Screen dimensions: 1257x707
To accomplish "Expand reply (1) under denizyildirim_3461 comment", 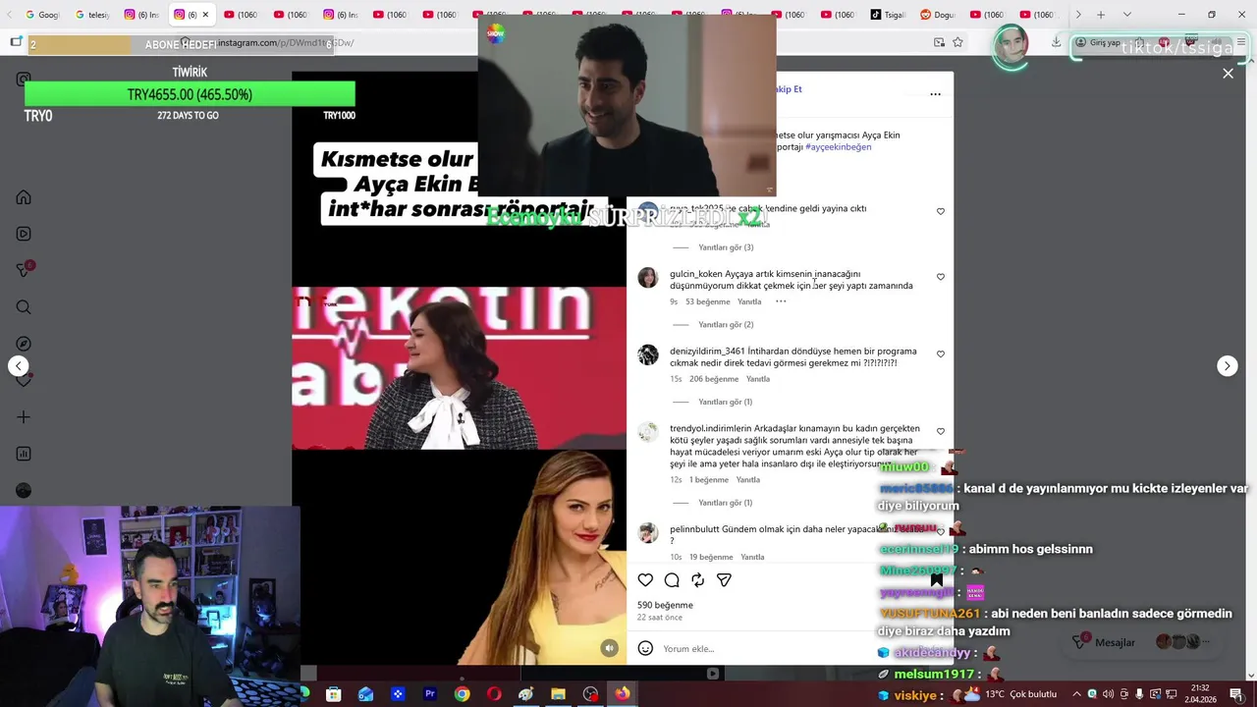I will [725, 402].
